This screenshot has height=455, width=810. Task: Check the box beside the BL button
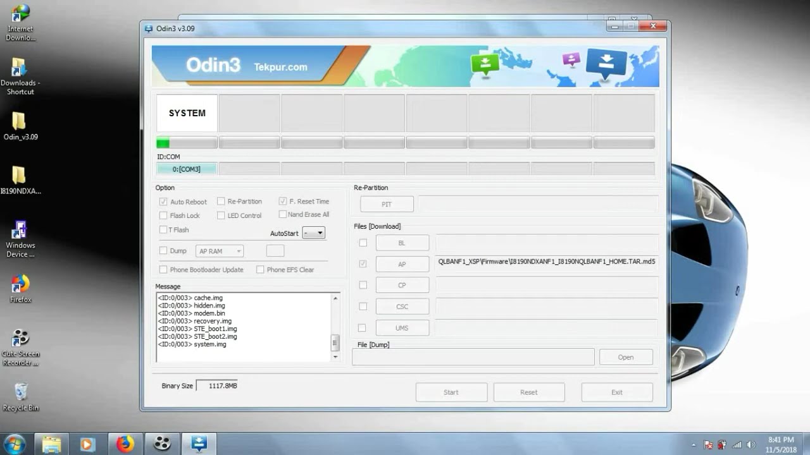coord(363,243)
